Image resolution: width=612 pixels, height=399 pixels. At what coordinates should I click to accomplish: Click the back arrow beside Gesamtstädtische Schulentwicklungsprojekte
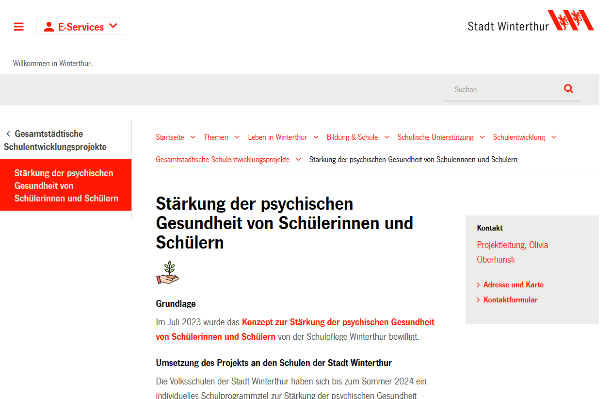(x=8, y=134)
